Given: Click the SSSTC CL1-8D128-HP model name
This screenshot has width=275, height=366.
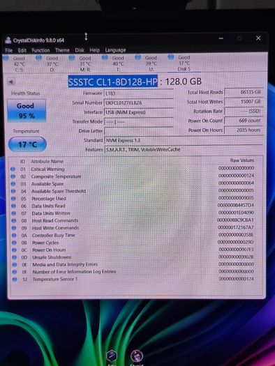Looking at the screenshot, I should click(x=113, y=82).
